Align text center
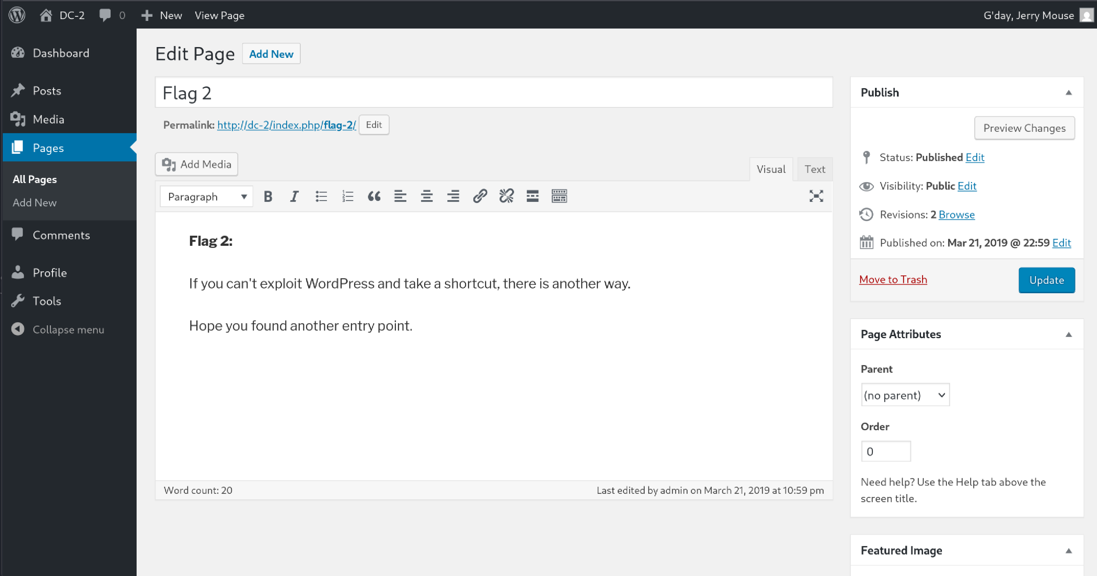 point(427,196)
